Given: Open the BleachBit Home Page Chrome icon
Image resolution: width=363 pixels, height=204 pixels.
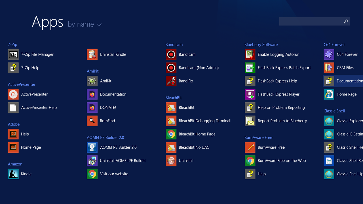Looking at the screenshot, I should pos(171,134).
